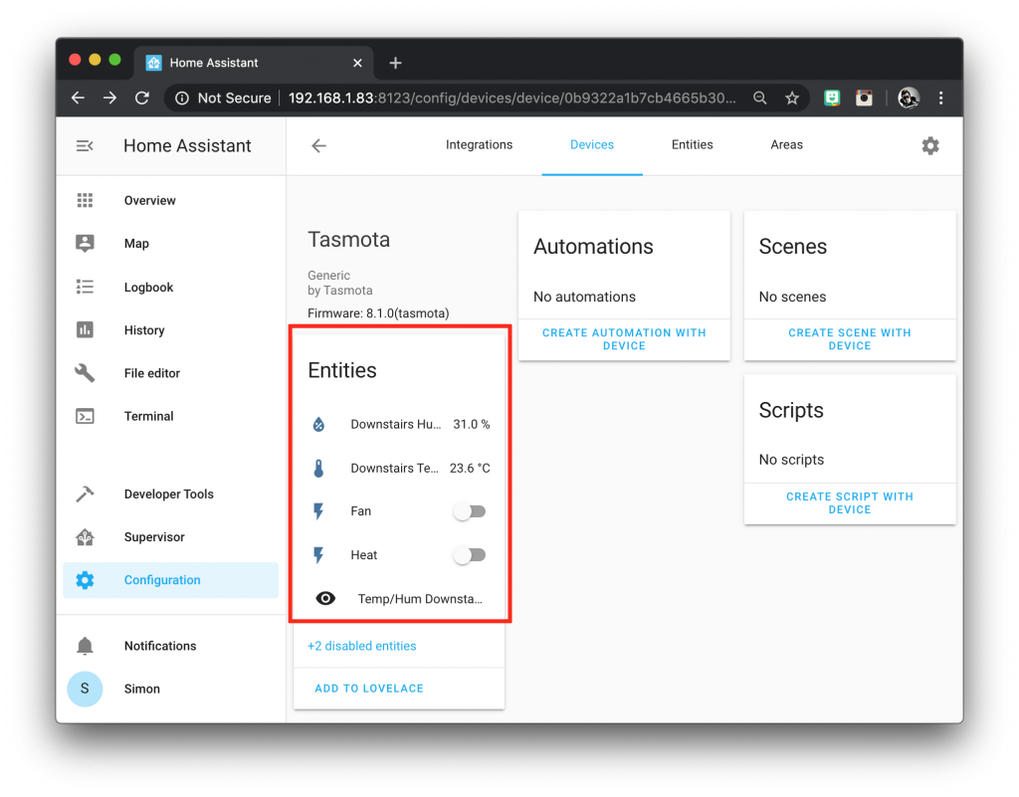
Task: Click the flash icon beside Fan
Action: tap(318, 511)
